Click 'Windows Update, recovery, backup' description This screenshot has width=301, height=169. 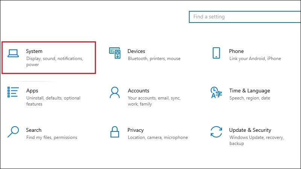(x=257, y=140)
